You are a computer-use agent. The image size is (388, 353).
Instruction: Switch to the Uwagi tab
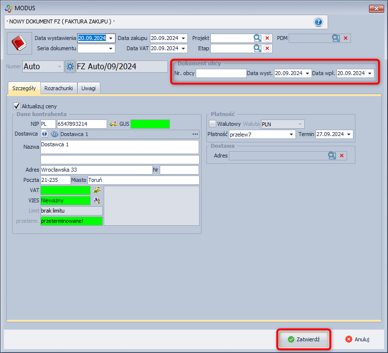[89, 88]
